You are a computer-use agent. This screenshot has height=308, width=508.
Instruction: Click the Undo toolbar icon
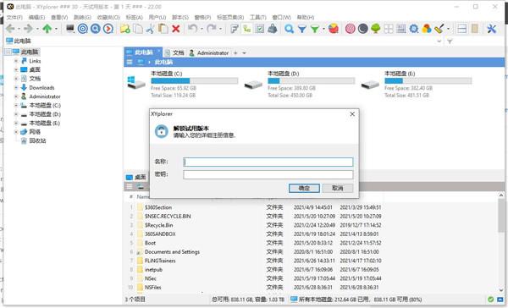point(192,29)
